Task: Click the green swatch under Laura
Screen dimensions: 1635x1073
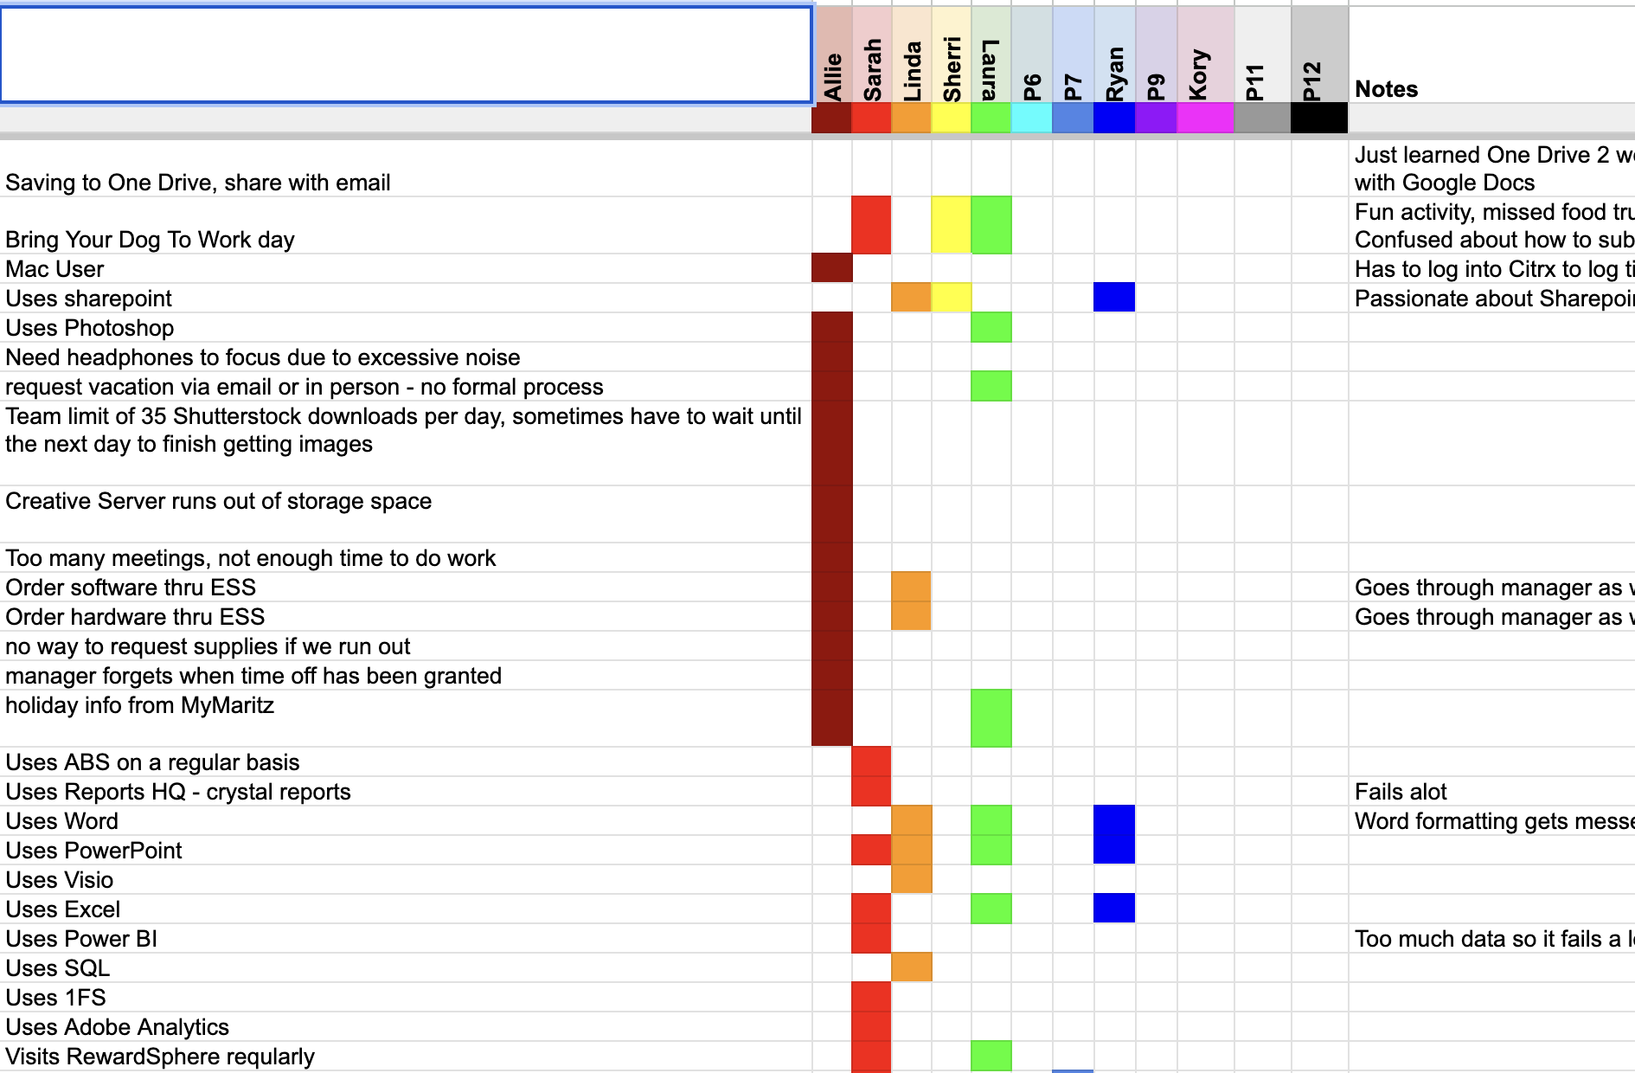Action: tap(991, 118)
